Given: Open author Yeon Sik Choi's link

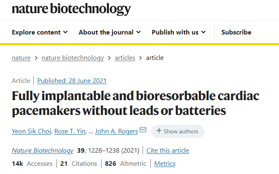Looking at the screenshot, I should coord(32,131).
